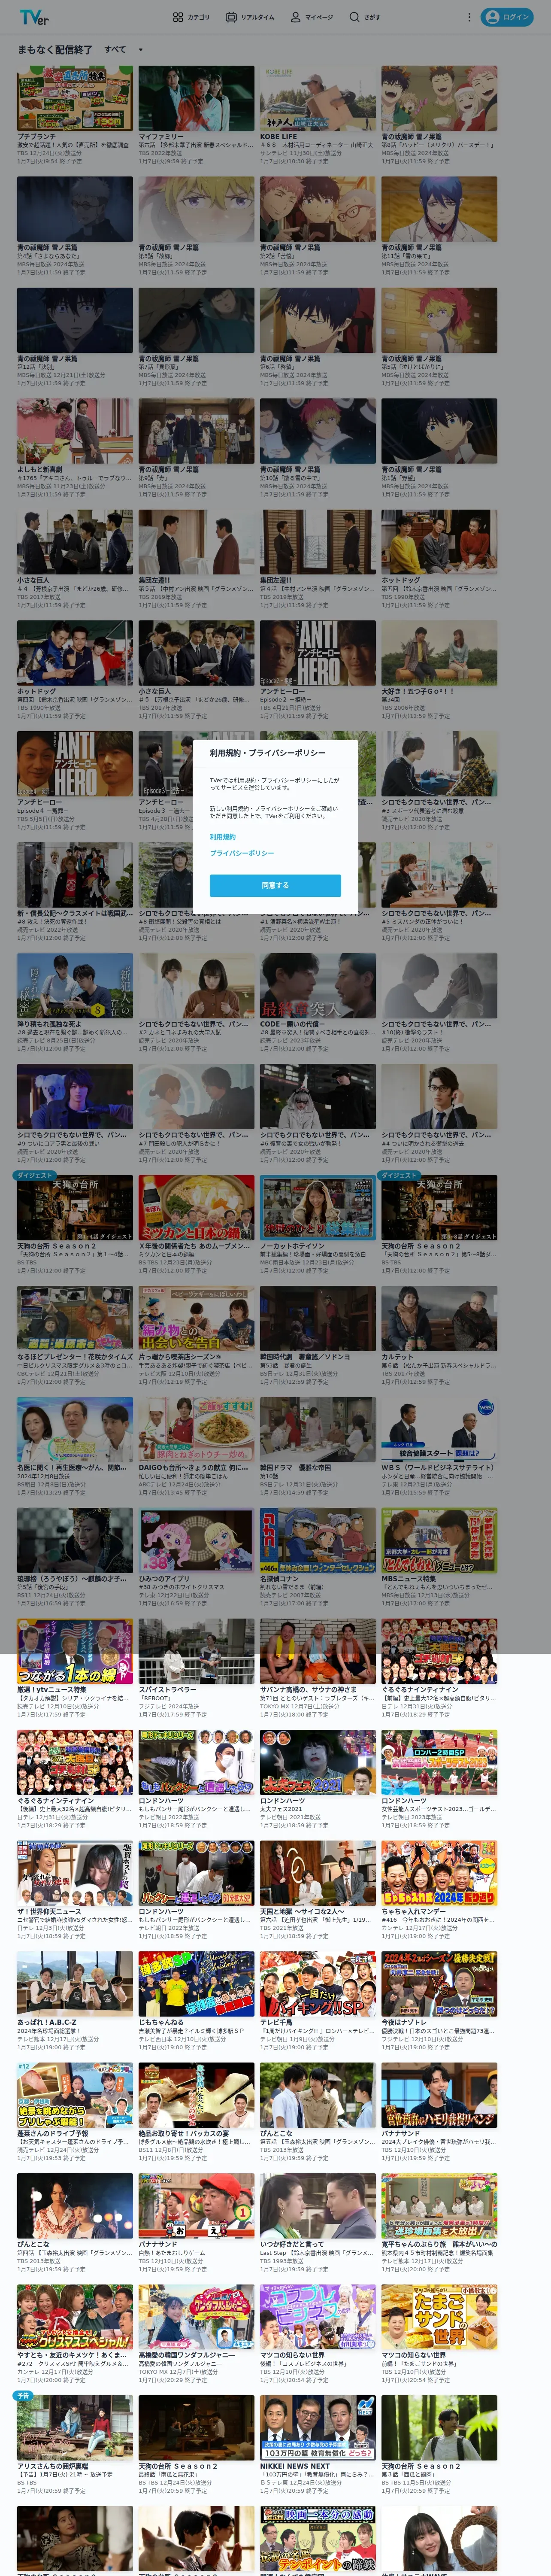Screen dimensions: 551x2576
Task: Open the プチブランチ thumbnail
Action: (x=75, y=98)
